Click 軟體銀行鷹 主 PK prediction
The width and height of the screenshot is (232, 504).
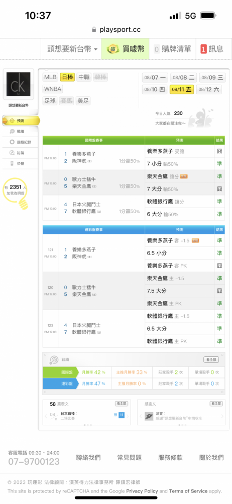pyautogui.click(x=167, y=341)
